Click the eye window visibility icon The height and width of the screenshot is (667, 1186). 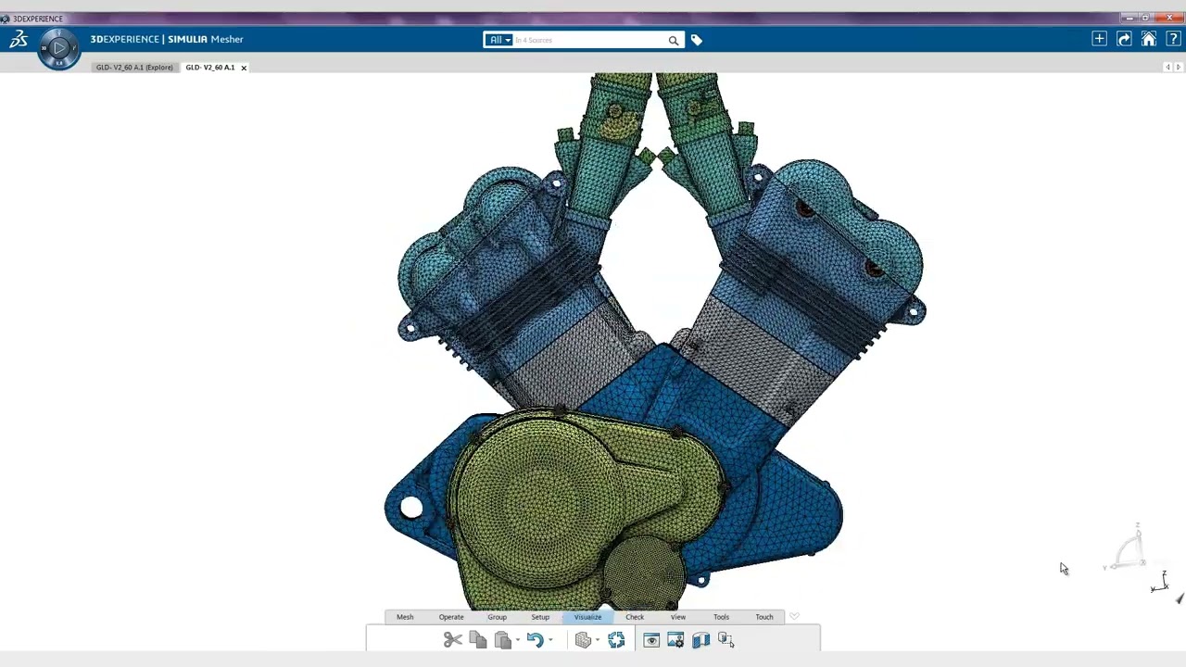[x=651, y=640]
